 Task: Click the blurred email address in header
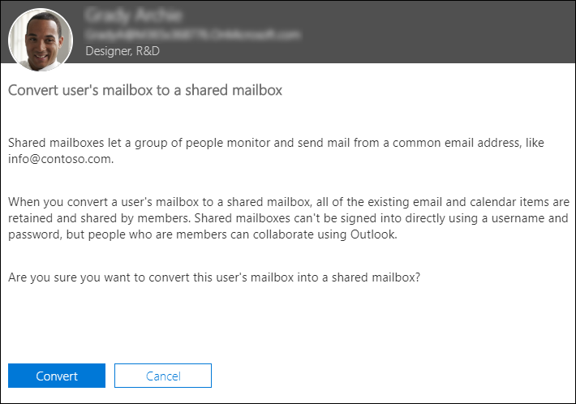coord(193,35)
